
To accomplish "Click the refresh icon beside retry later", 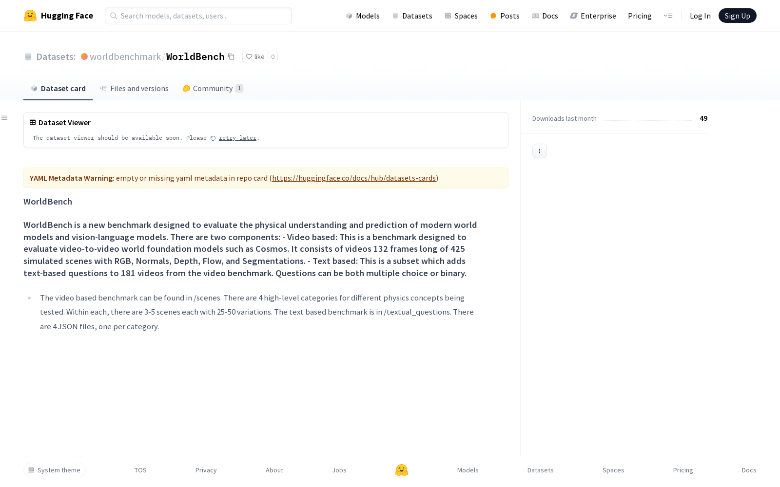I will 213,138.
